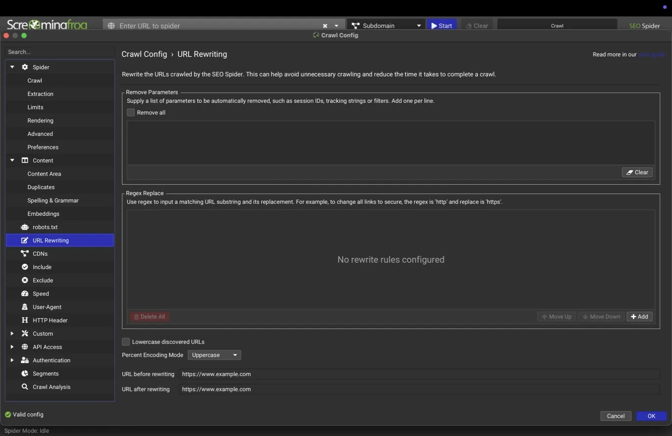This screenshot has height=436, width=672.
Task: Click the Custom tools icon
Action: (25, 334)
